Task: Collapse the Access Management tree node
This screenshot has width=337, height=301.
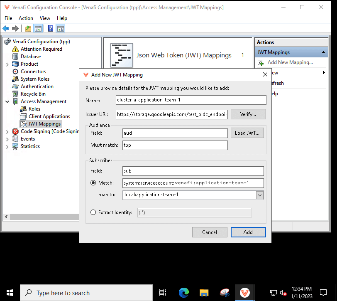Action: coord(7,101)
